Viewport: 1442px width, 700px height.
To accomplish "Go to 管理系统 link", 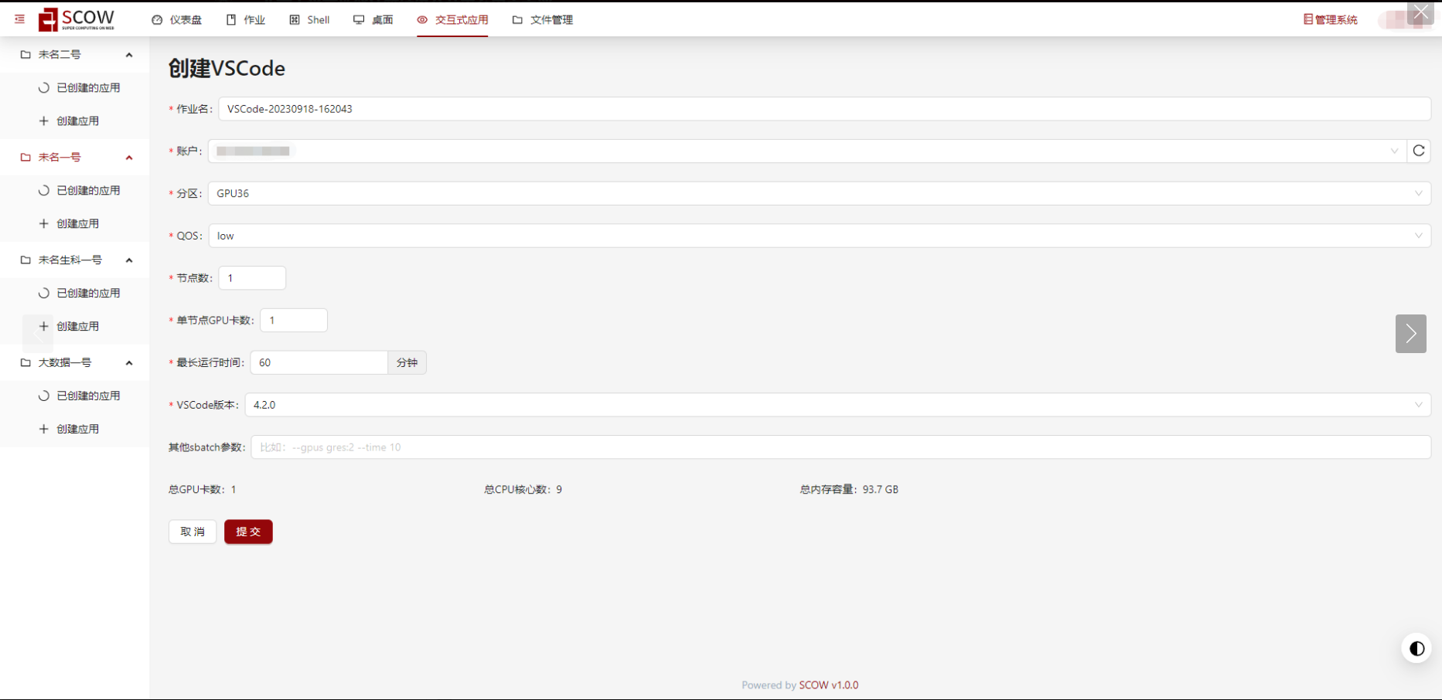I will (x=1331, y=20).
